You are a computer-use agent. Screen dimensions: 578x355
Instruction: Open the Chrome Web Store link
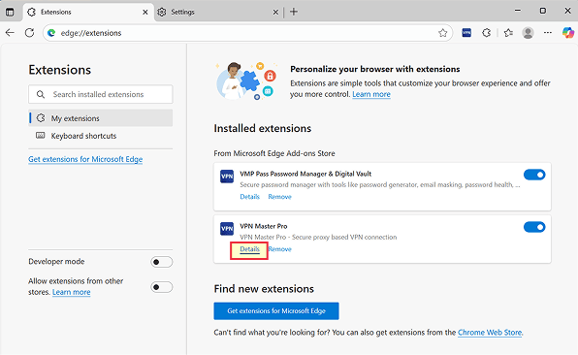tap(490, 332)
